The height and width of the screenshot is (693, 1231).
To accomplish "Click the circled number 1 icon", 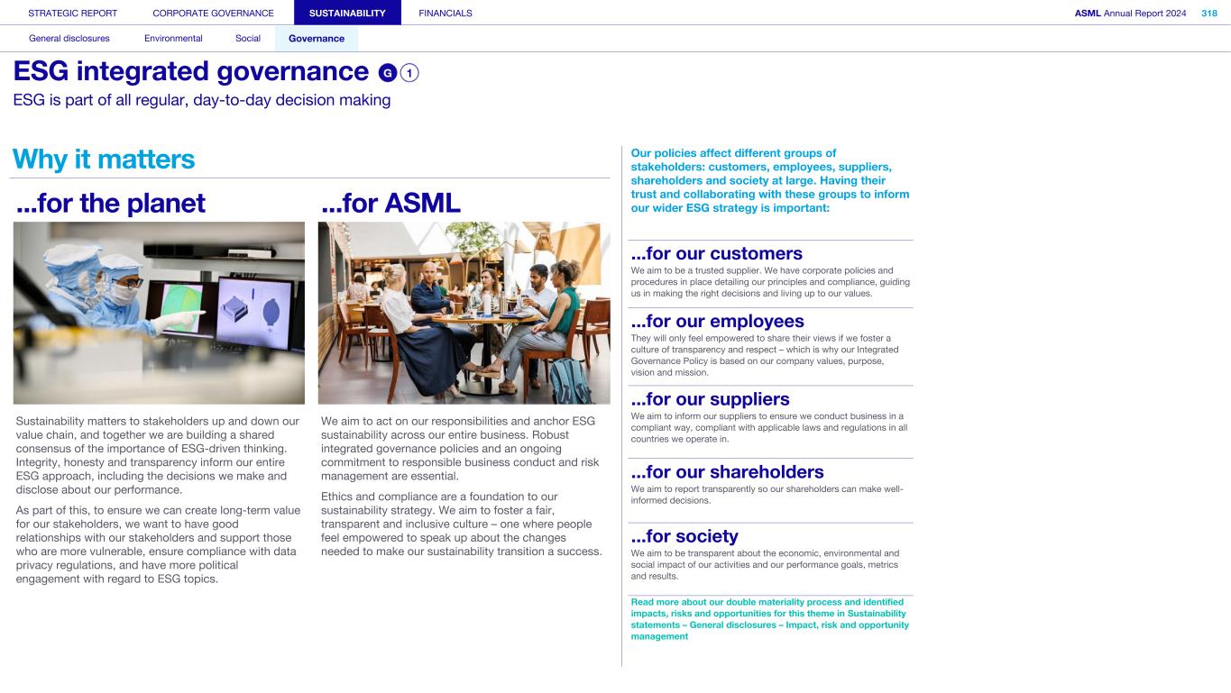I will click(410, 73).
